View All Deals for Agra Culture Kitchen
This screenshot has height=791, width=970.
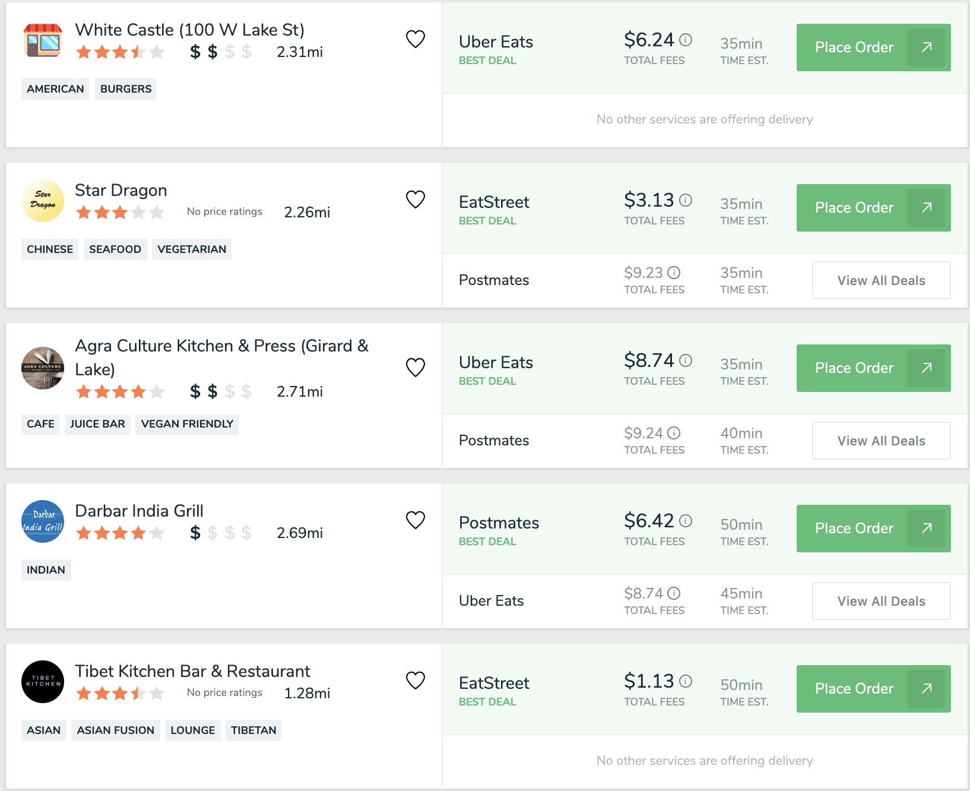pyautogui.click(x=881, y=441)
